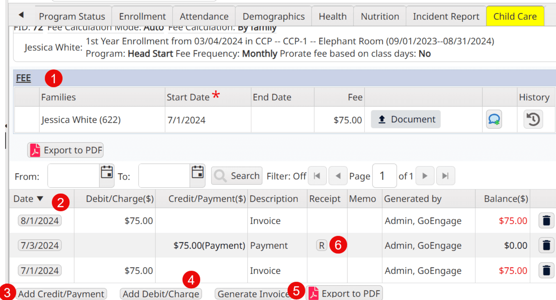Image resolution: width=556 pixels, height=300 pixels.
Task: Go to the previous page
Action: pyautogui.click(x=338, y=176)
